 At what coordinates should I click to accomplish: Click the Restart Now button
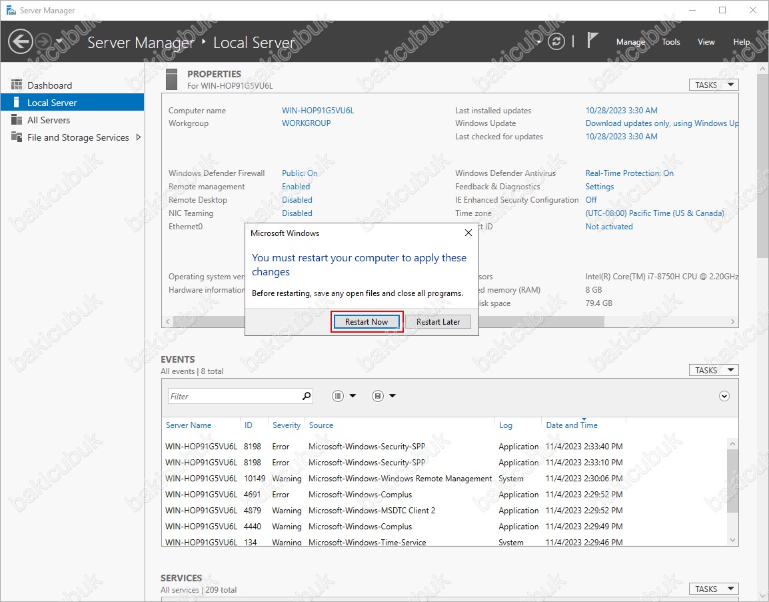367,322
